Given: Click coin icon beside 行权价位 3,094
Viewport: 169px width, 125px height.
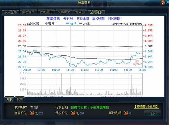Looking at the screenshot, I should (73, 113).
